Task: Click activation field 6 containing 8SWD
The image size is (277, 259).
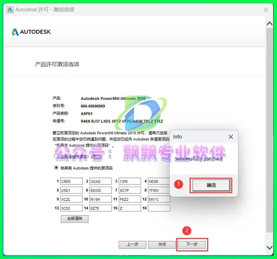Action: (101, 190)
